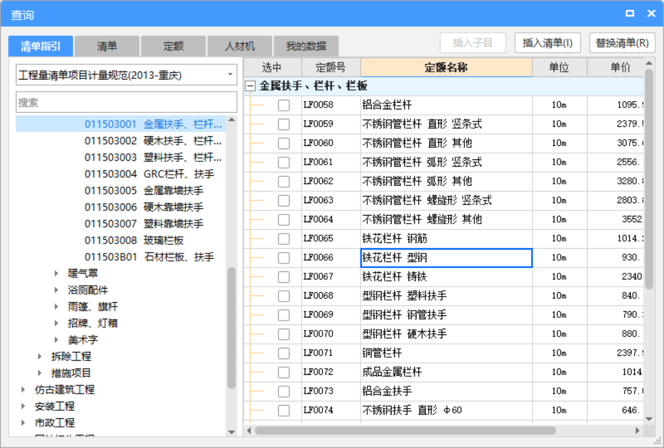Expand the 浴厕配件 tree node
Viewport: 664px width, 448px height.
point(56,290)
